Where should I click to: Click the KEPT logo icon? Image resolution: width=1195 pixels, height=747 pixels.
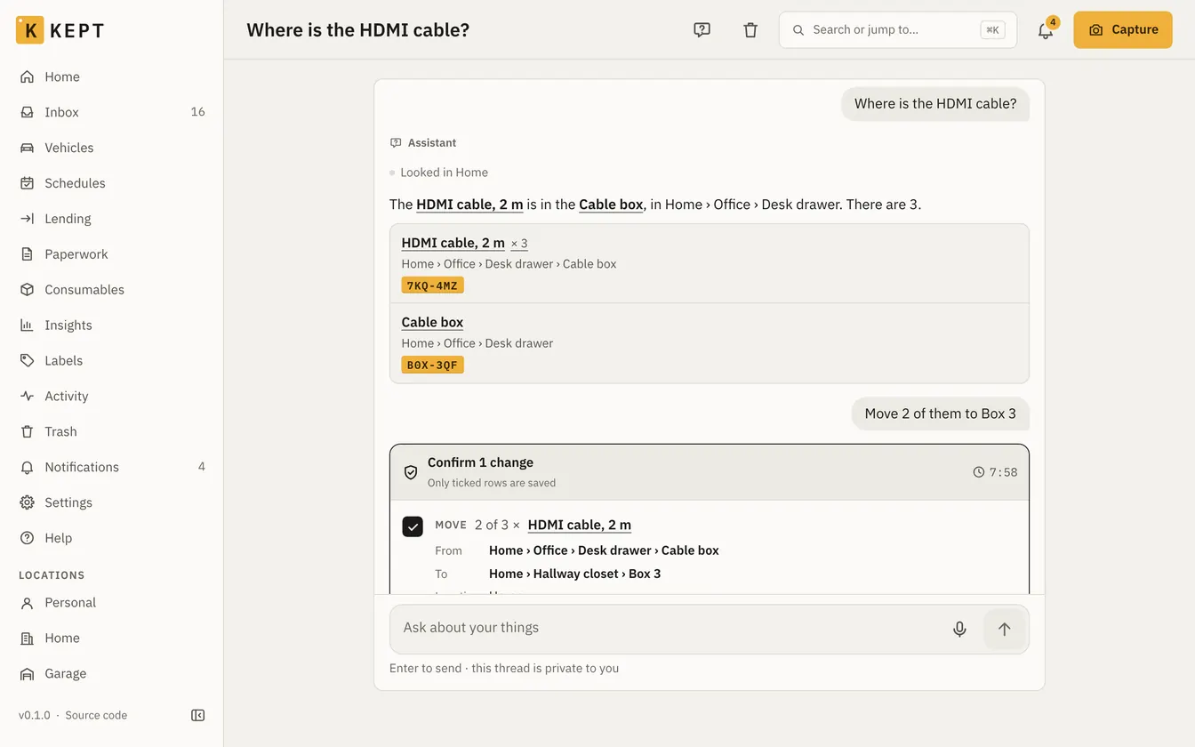coord(29,30)
